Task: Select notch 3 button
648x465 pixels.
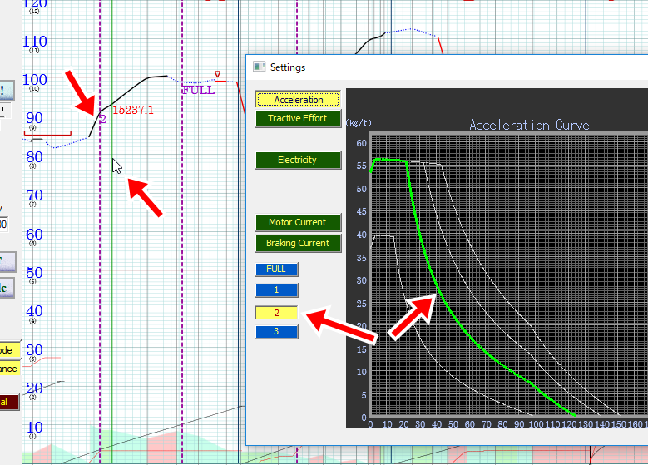Action: point(276,332)
